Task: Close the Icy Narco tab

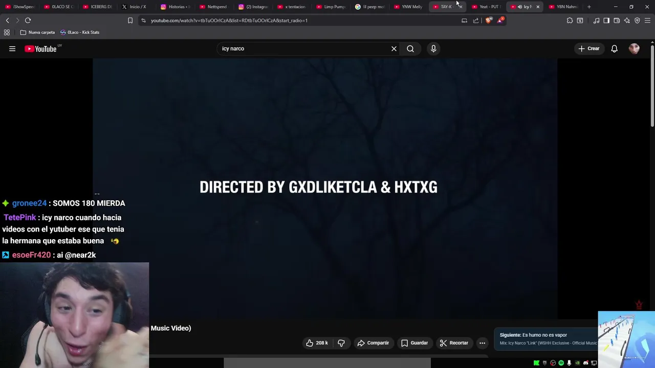Action: 538,7
